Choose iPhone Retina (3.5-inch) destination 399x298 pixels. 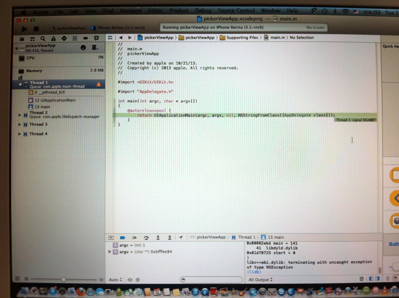tap(118, 28)
